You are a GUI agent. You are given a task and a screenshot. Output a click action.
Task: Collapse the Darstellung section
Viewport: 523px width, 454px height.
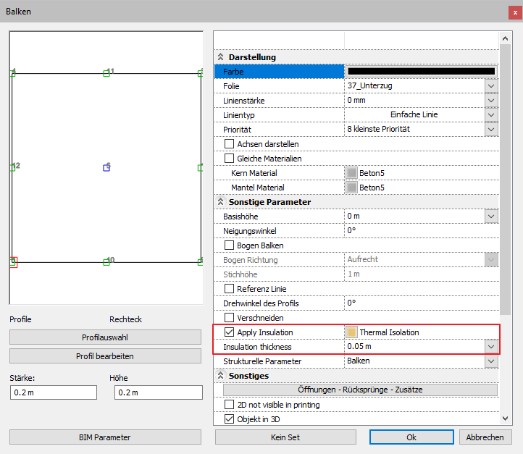(221, 57)
